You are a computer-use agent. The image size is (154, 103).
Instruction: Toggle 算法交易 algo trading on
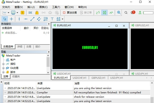click(70, 13)
